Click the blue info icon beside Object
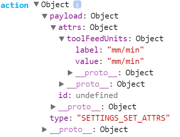The height and width of the screenshot is (137, 180). click(x=77, y=5)
